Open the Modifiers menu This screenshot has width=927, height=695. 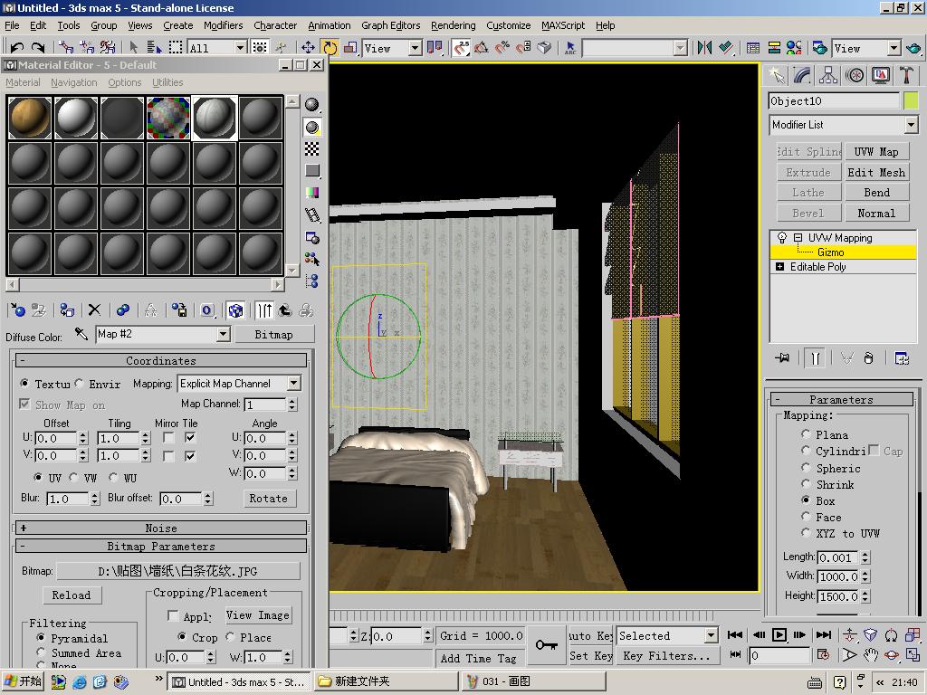(x=223, y=25)
